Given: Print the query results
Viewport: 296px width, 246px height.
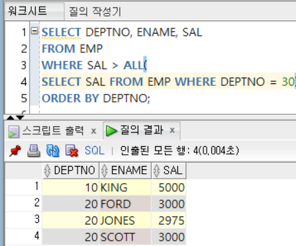Looking at the screenshot, I should (x=34, y=151).
